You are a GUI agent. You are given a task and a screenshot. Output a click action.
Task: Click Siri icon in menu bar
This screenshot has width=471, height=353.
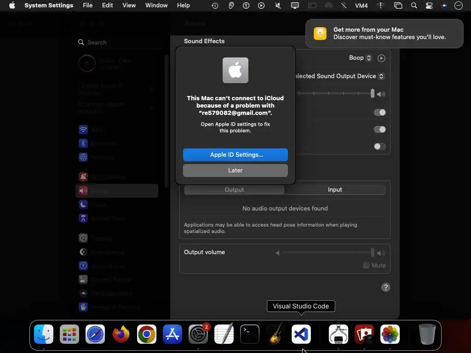[x=444, y=6]
